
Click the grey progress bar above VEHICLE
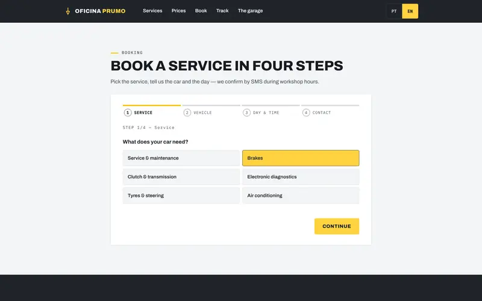211,105
